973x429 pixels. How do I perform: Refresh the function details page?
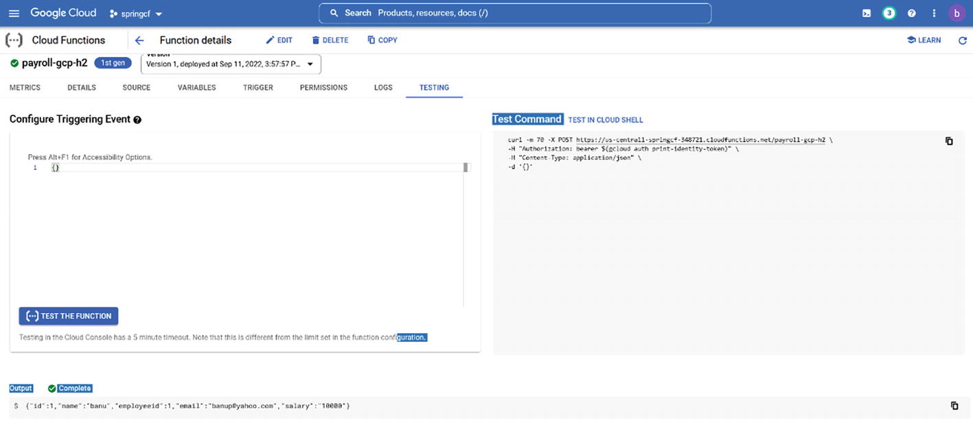(962, 40)
